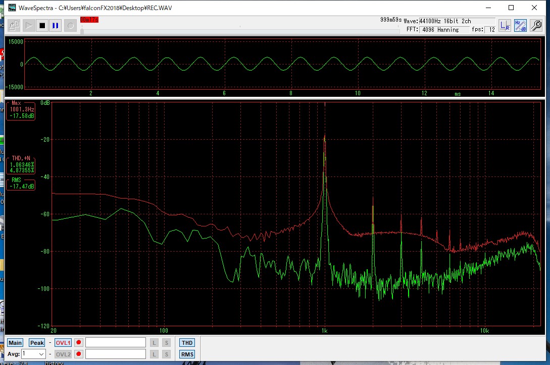Screen dimensions: 550x365
Task: Click the OVL2 overlay button
Action: coord(63,354)
